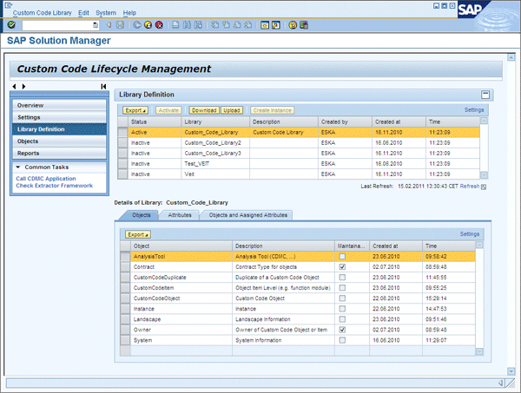
Task: Collapse the navigation panel with the bar-arrow icon
Action: point(103,86)
